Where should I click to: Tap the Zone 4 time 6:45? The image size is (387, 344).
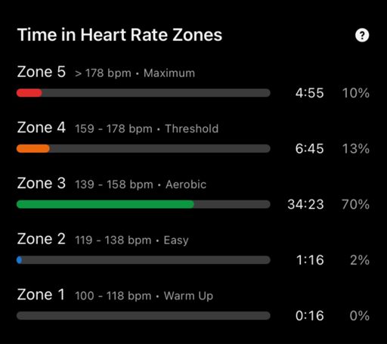coord(309,149)
